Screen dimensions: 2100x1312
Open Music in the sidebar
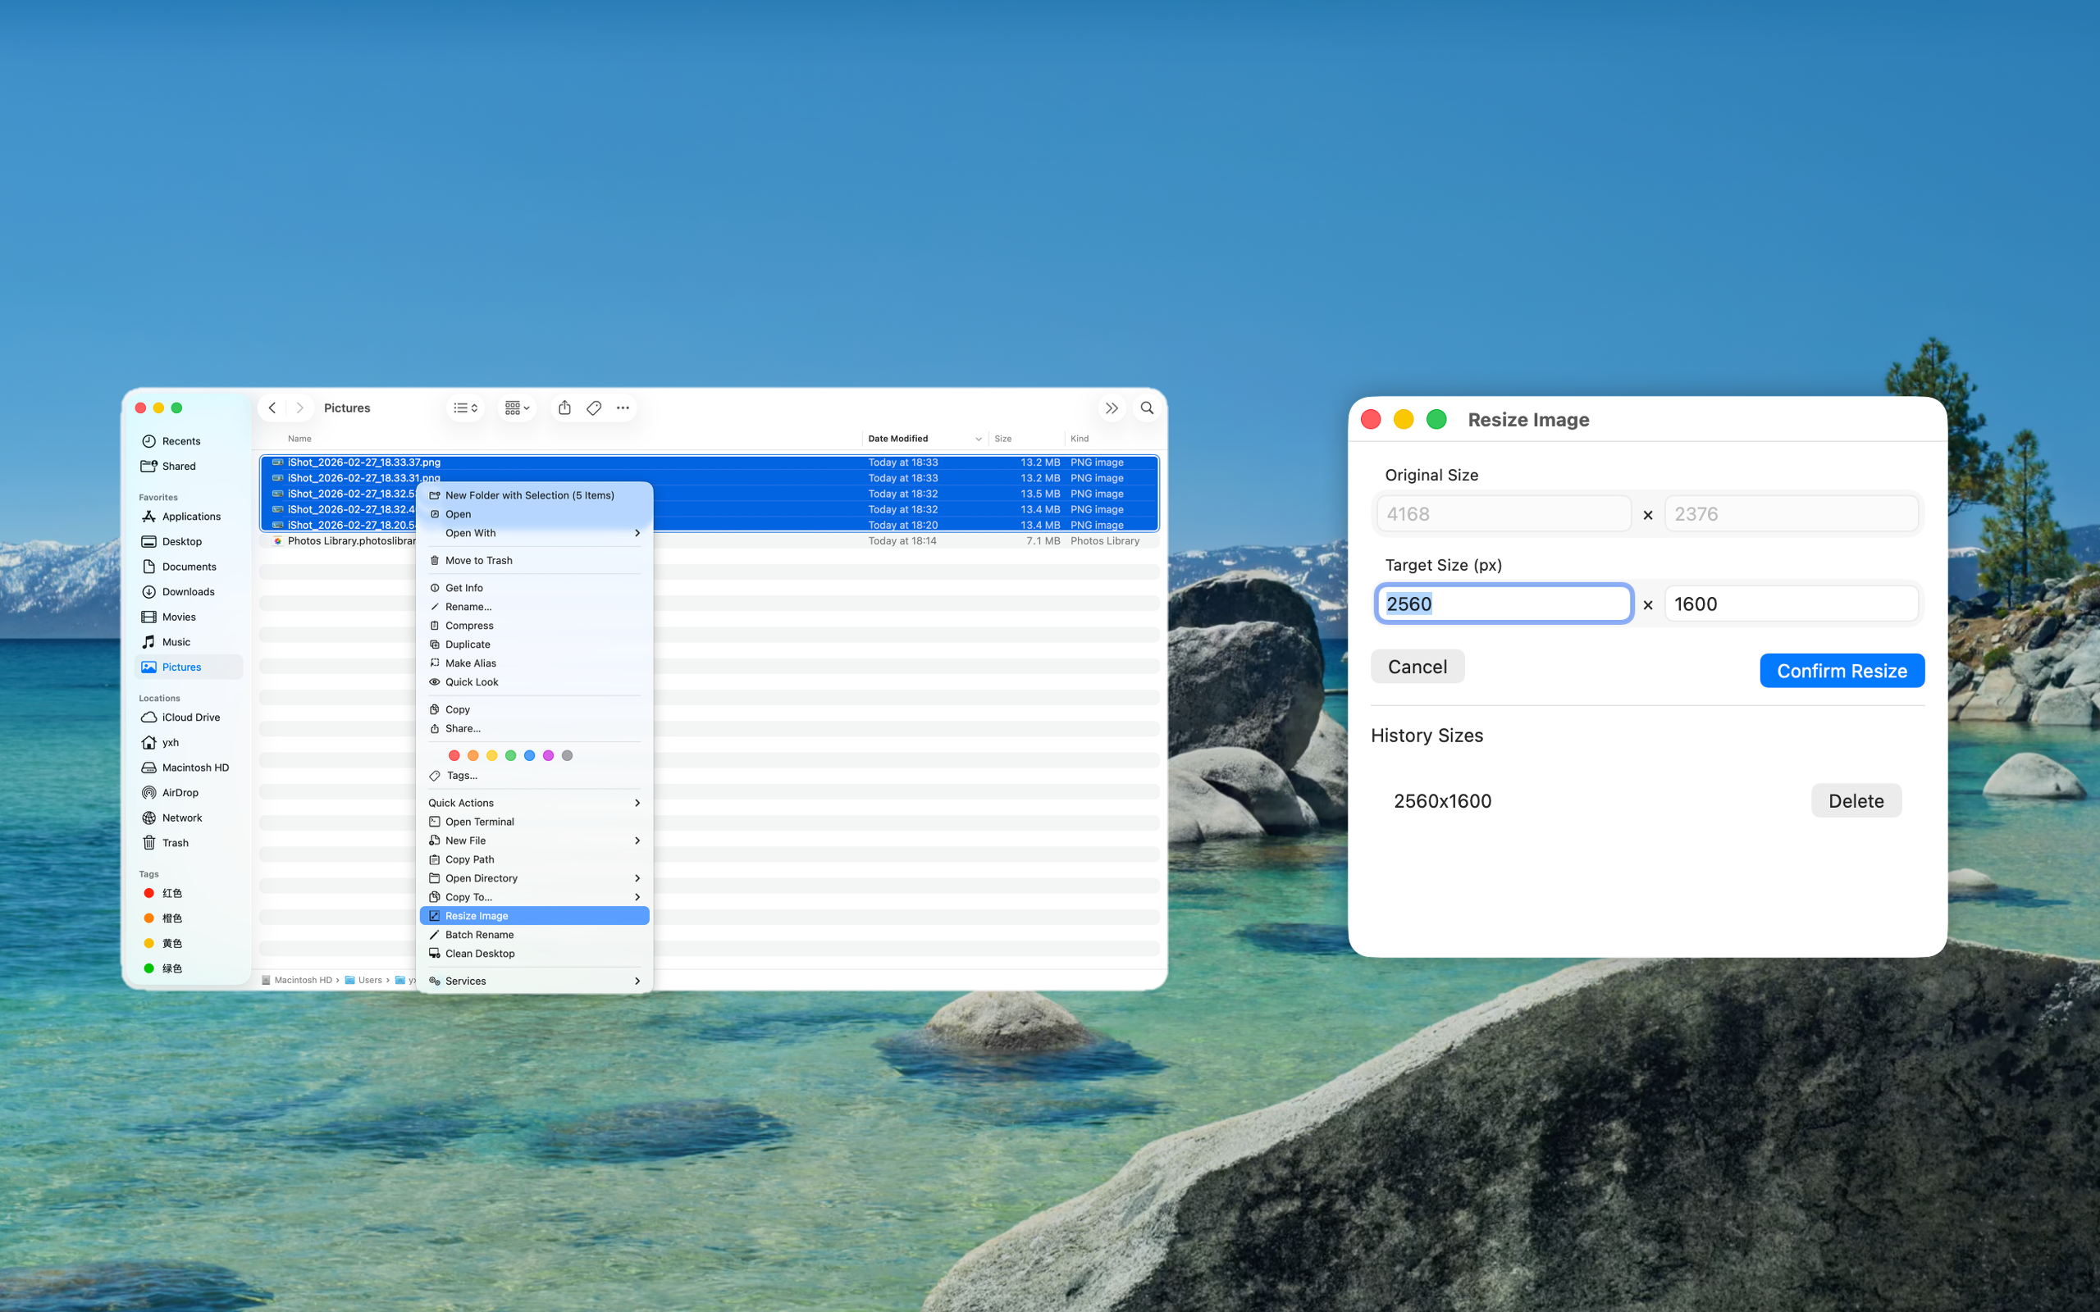189,642
